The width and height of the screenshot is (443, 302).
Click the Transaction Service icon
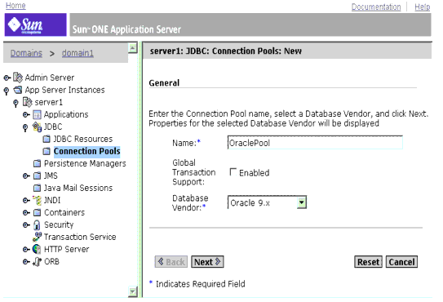click(x=37, y=237)
